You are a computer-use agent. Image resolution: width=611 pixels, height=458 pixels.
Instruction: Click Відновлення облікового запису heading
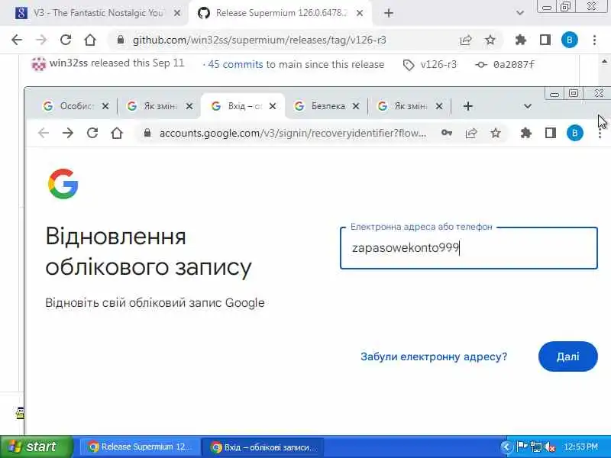pos(148,252)
